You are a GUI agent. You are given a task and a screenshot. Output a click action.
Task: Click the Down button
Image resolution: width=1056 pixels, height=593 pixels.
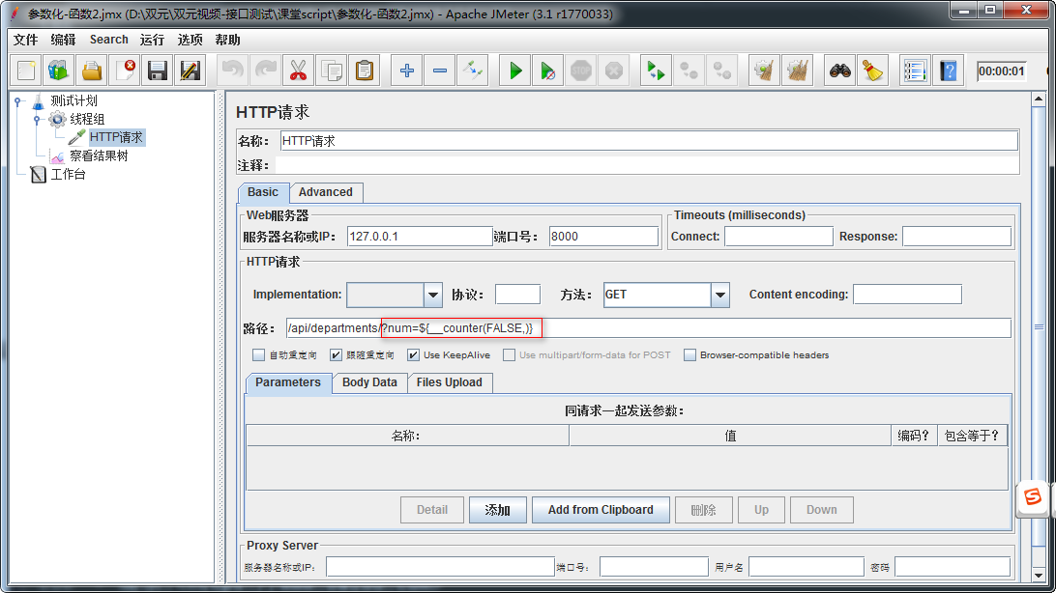click(822, 510)
